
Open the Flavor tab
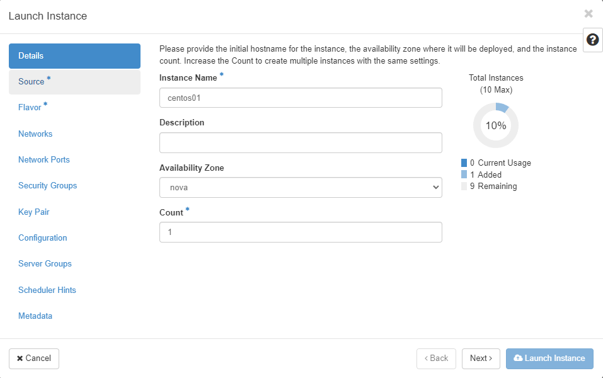click(30, 108)
